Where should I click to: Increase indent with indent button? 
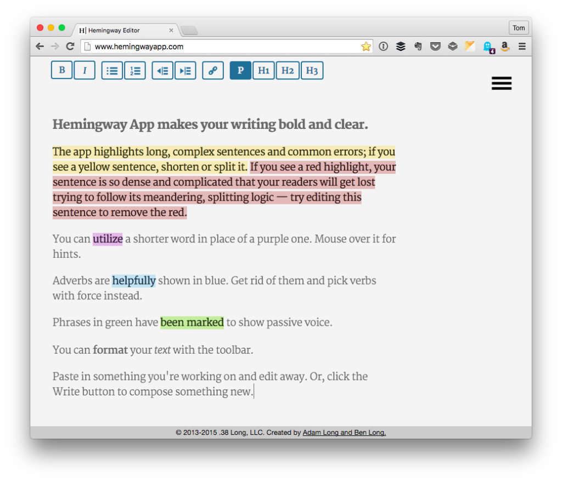coord(186,70)
